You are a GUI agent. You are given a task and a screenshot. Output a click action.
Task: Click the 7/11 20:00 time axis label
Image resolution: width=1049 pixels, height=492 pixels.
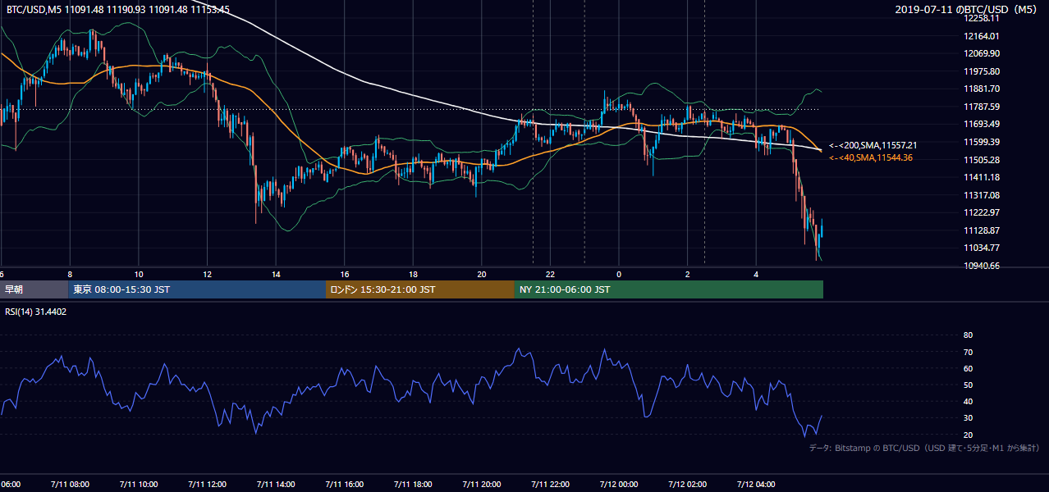[482, 484]
